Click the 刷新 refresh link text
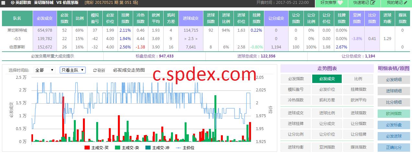Image resolution: width=412 pixels, height=154 pixels. (x=101, y=70)
